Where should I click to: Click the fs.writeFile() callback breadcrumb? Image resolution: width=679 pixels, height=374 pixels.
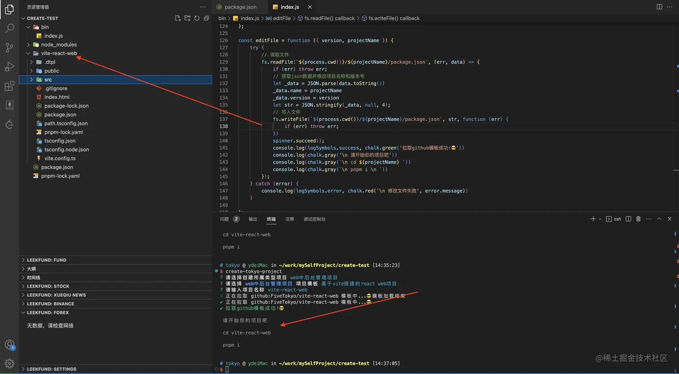pyautogui.click(x=391, y=18)
